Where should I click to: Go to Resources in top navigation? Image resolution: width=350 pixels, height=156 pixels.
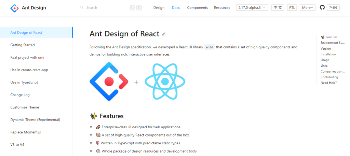click(222, 8)
